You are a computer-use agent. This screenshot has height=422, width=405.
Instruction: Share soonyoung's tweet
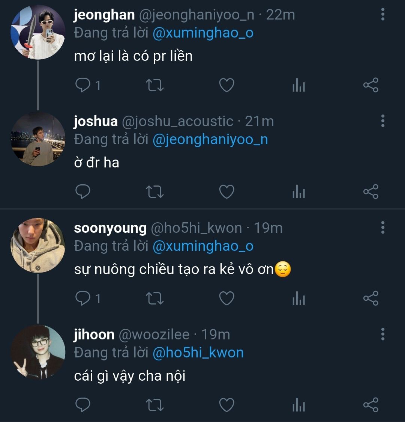pos(370,299)
